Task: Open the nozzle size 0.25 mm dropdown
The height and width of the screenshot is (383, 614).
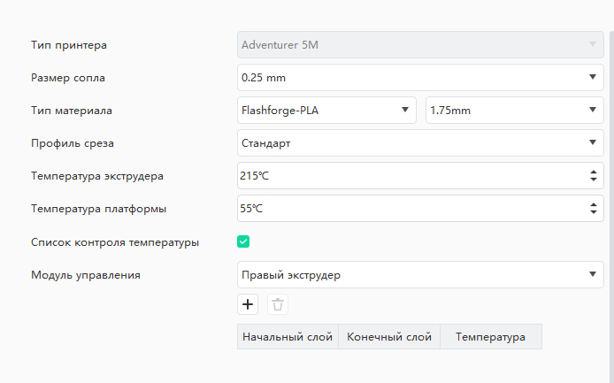Action: point(420,78)
